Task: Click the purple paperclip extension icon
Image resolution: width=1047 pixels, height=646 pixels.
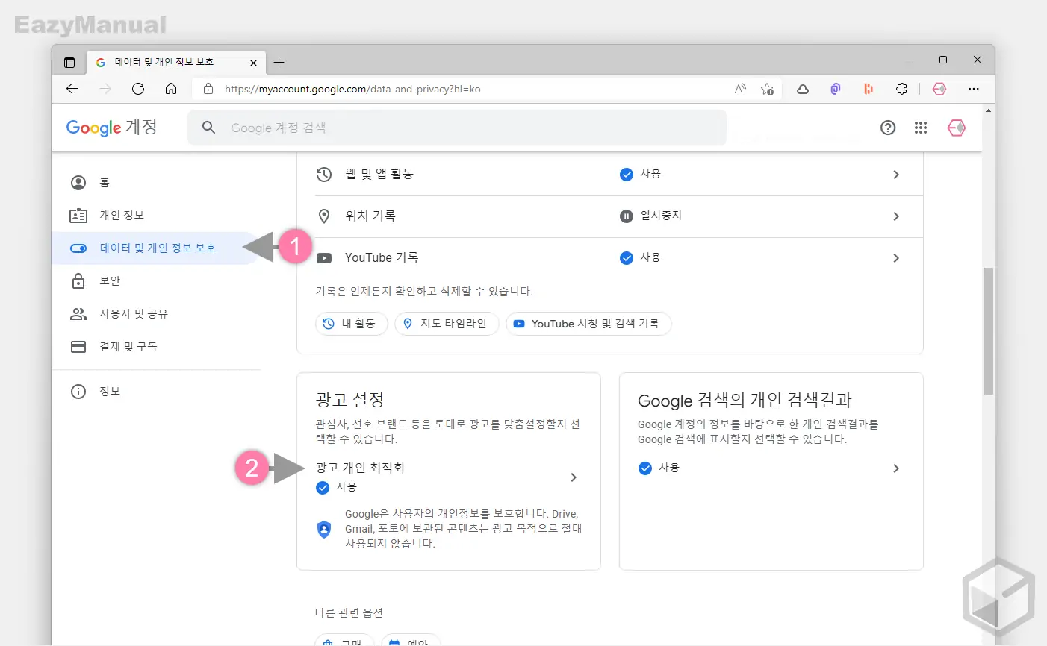Action: tap(836, 89)
